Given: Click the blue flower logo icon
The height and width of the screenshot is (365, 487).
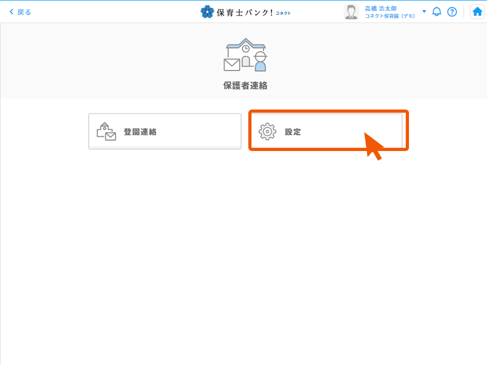Looking at the screenshot, I should tap(207, 12).
